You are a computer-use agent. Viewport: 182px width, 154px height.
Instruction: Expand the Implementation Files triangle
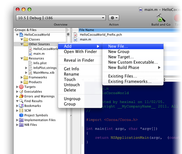pyautogui.click(x=17, y=120)
